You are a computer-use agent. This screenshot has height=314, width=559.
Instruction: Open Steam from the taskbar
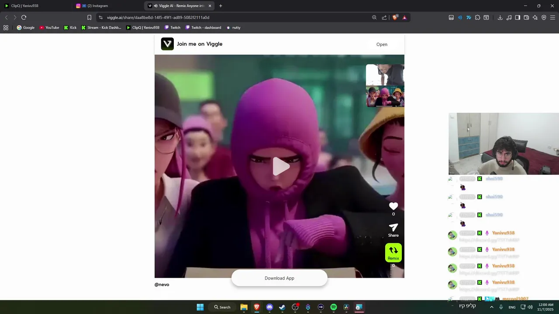point(282,307)
